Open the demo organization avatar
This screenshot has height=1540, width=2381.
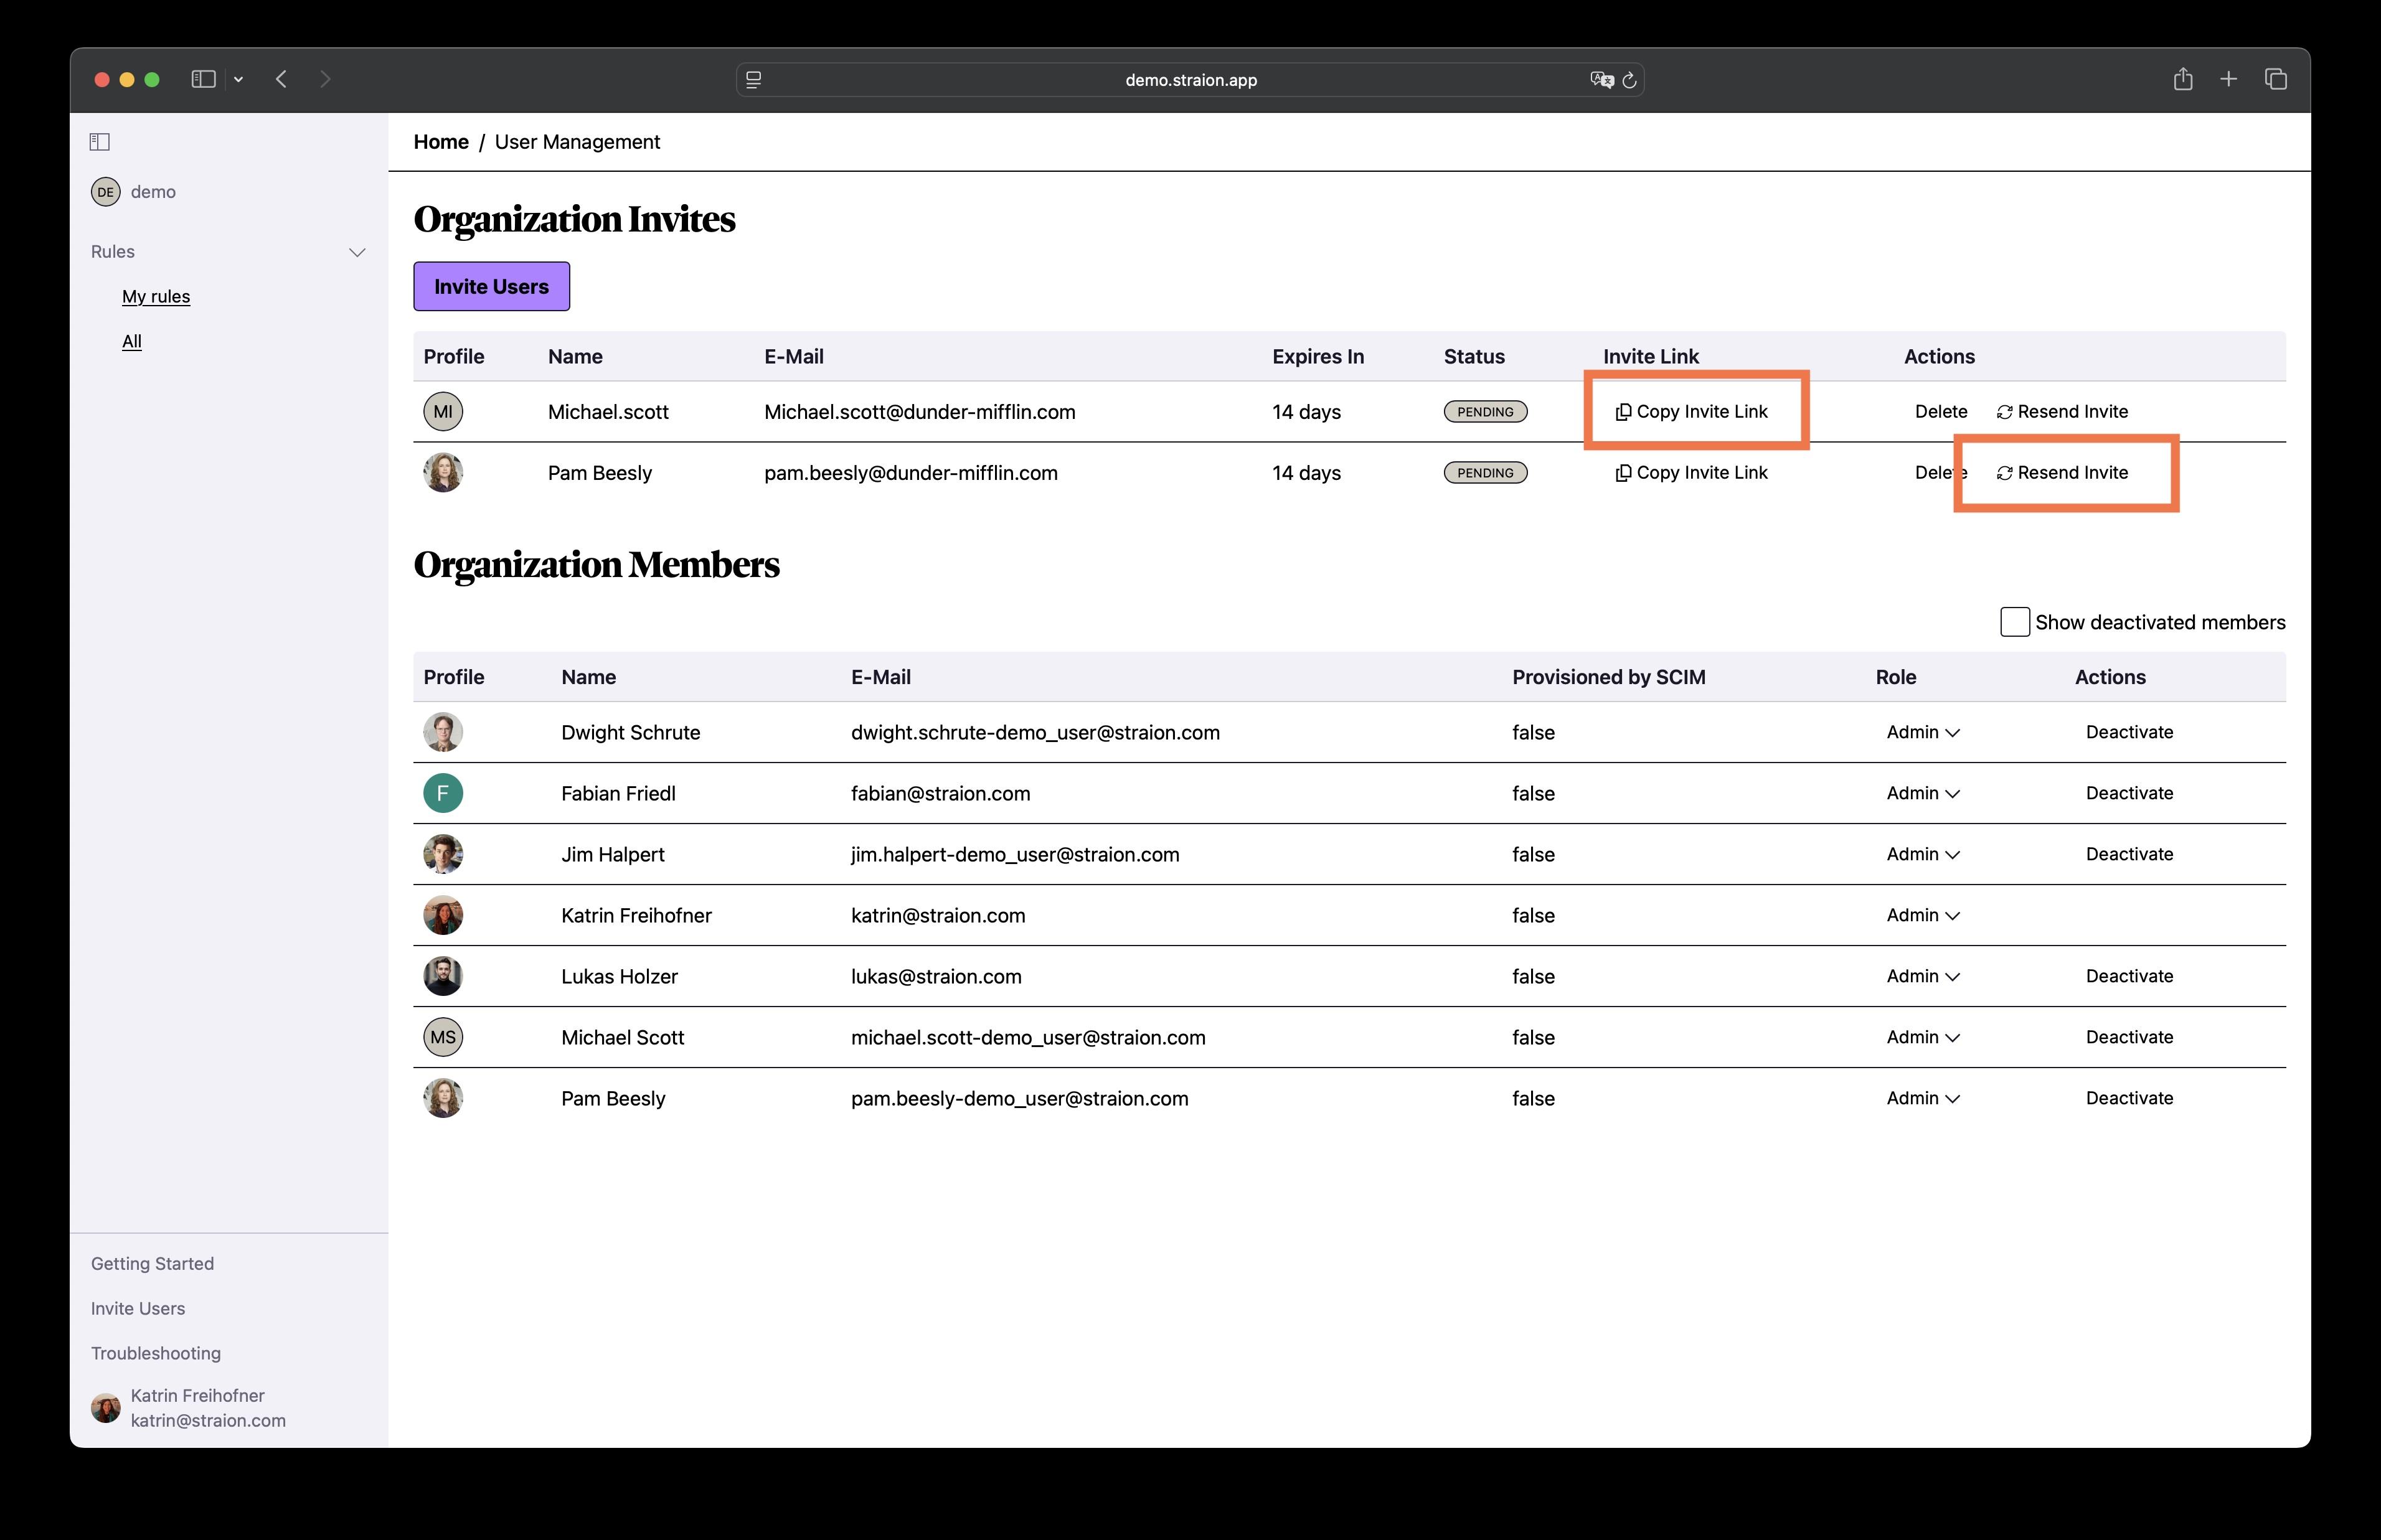(106, 192)
